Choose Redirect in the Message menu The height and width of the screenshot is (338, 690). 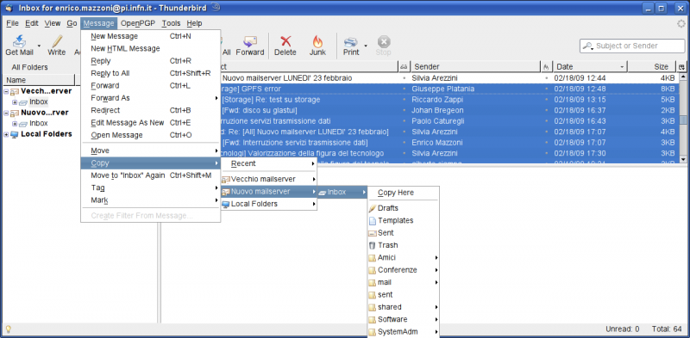(x=150, y=110)
